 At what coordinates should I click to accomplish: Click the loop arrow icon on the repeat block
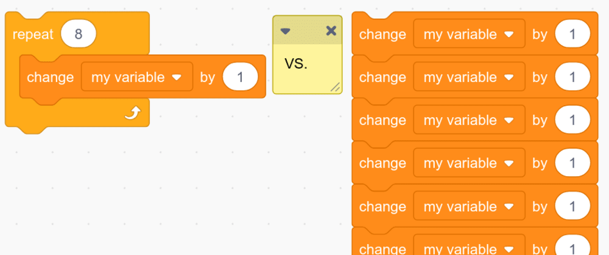click(133, 113)
